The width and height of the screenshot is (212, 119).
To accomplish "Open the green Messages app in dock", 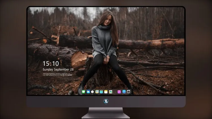I will (x=83, y=92).
